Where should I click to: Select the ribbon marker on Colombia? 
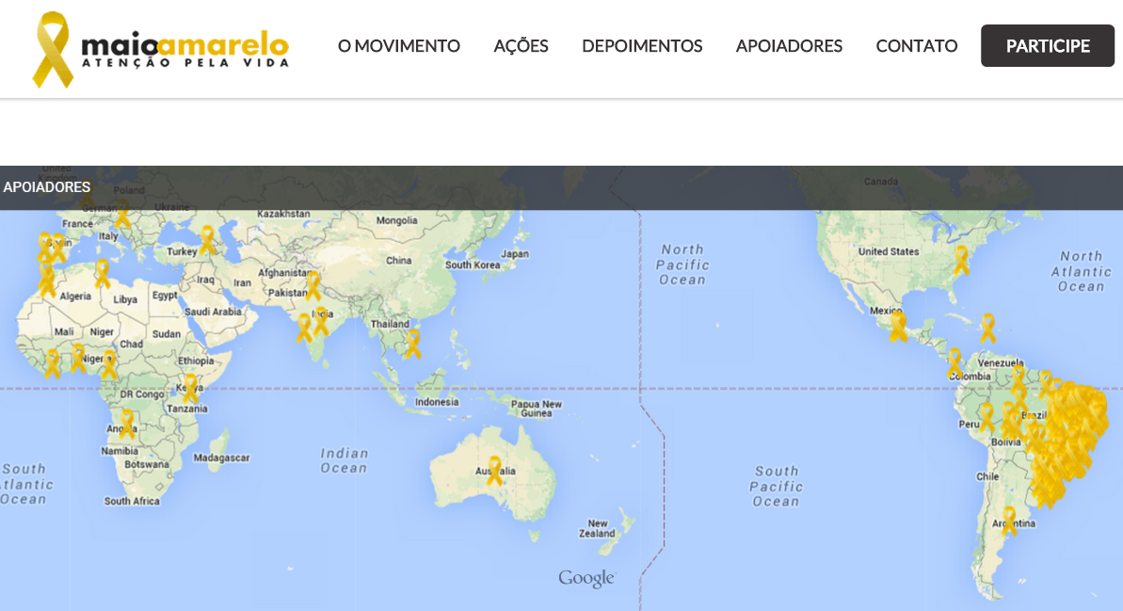coord(955,363)
